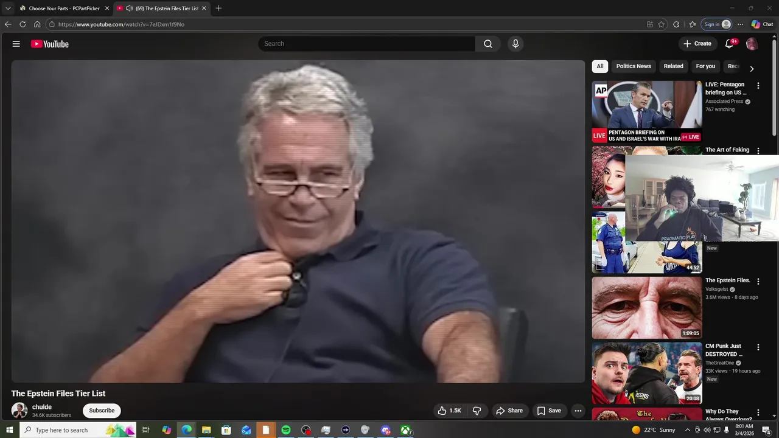
Task: Go to the YouTube home logo
Action: click(x=50, y=44)
